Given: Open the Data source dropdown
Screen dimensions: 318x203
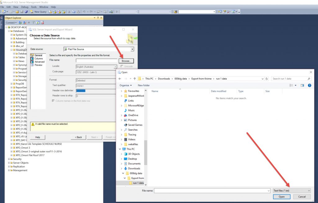Looking at the screenshot, I should [132, 49].
